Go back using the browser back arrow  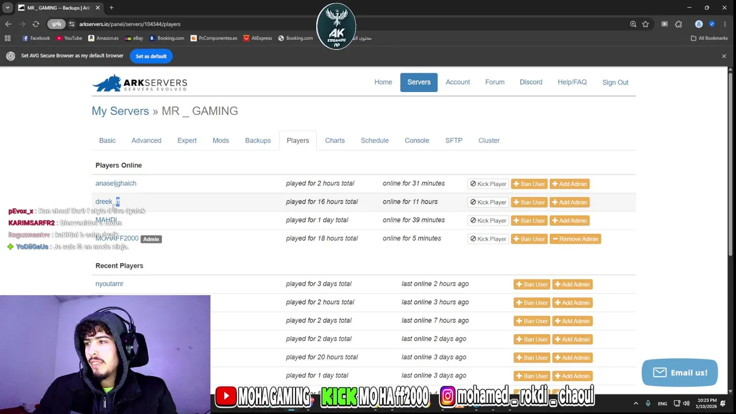coord(8,24)
